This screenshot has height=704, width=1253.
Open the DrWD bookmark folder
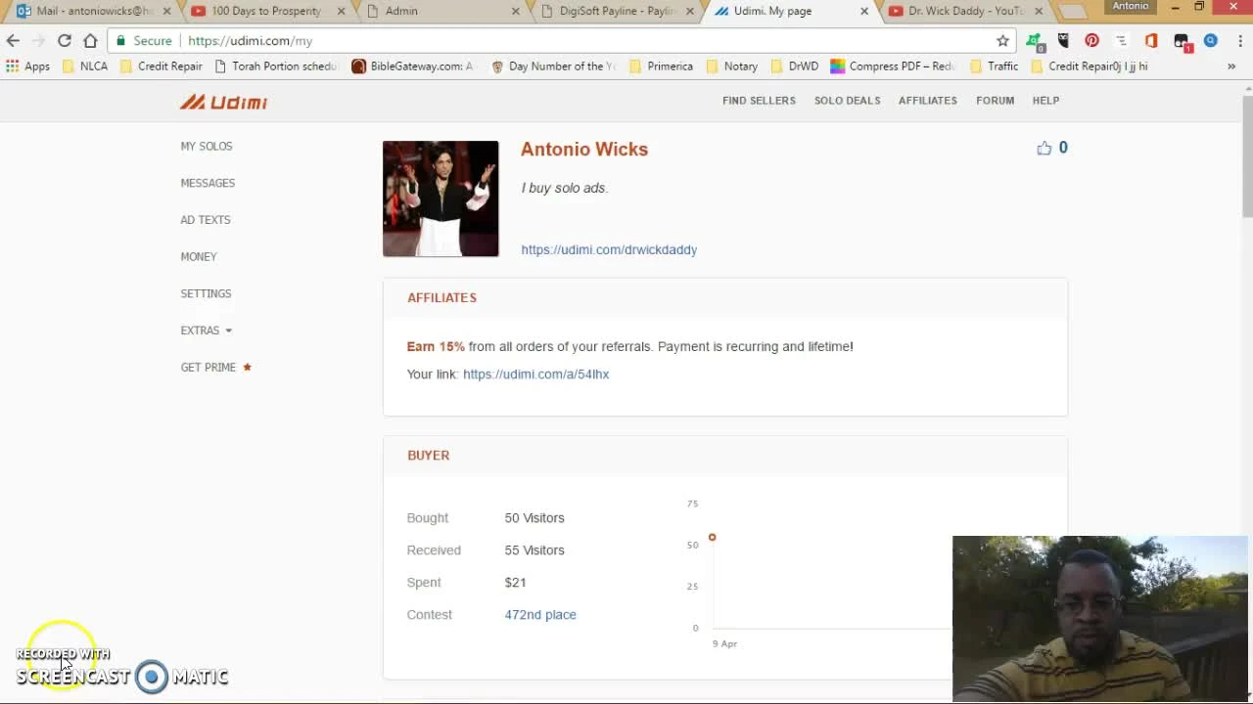click(x=794, y=66)
